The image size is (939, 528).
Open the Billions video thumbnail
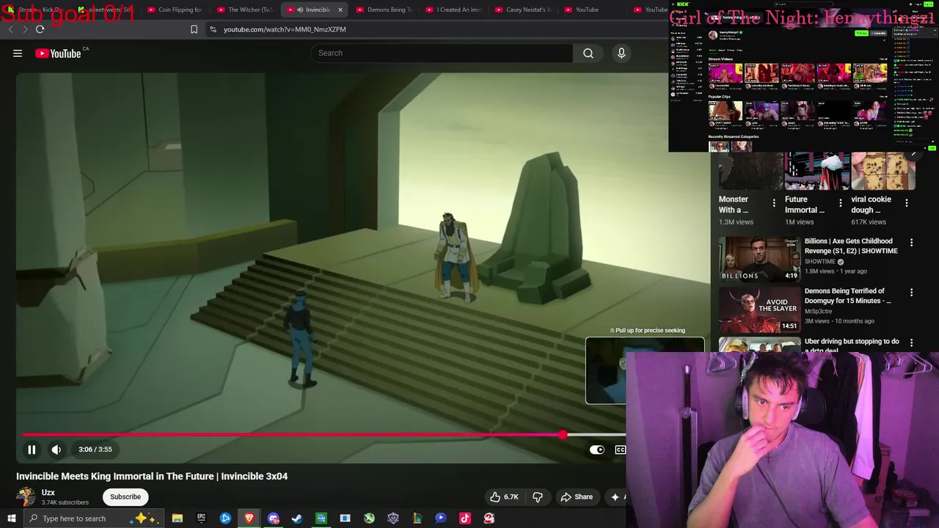(x=759, y=259)
